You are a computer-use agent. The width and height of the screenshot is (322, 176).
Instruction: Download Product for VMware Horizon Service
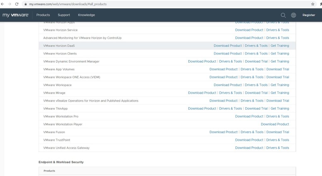click(249, 30)
